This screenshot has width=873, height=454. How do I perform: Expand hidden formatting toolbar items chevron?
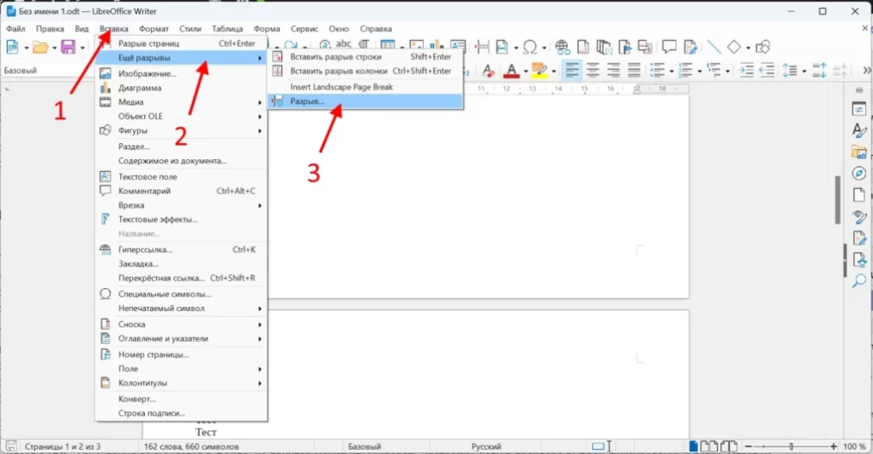pyautogui.click(x=866, y=71)
